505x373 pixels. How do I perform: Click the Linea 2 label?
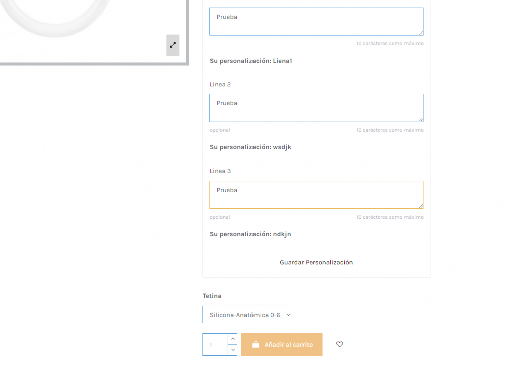pos(220,84)
